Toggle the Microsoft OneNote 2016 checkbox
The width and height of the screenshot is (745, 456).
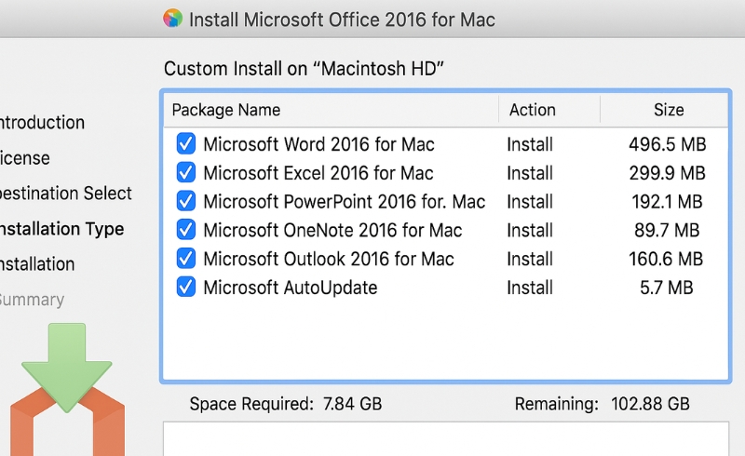point(185,230)
